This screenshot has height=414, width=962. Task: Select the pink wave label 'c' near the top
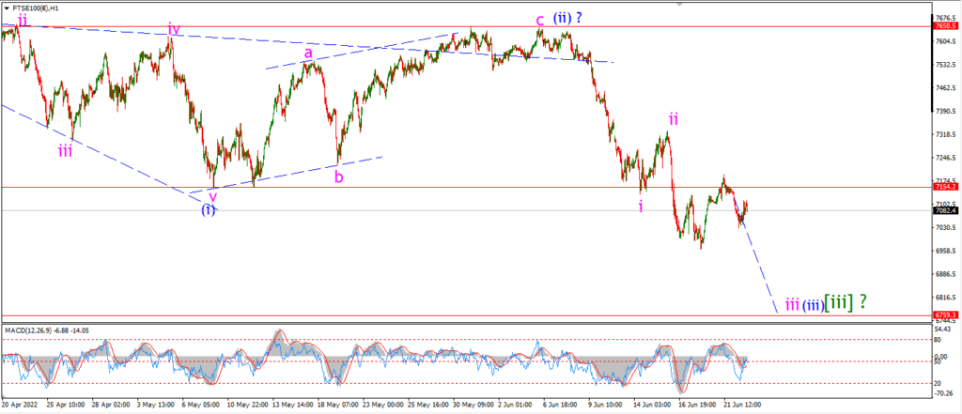tap(539, 20)
